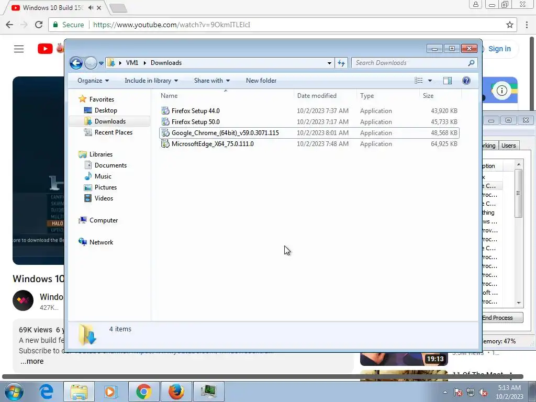Click the YouTube logo icon
This screenshot has width=536, height=402.
click(x=45, y=49)
